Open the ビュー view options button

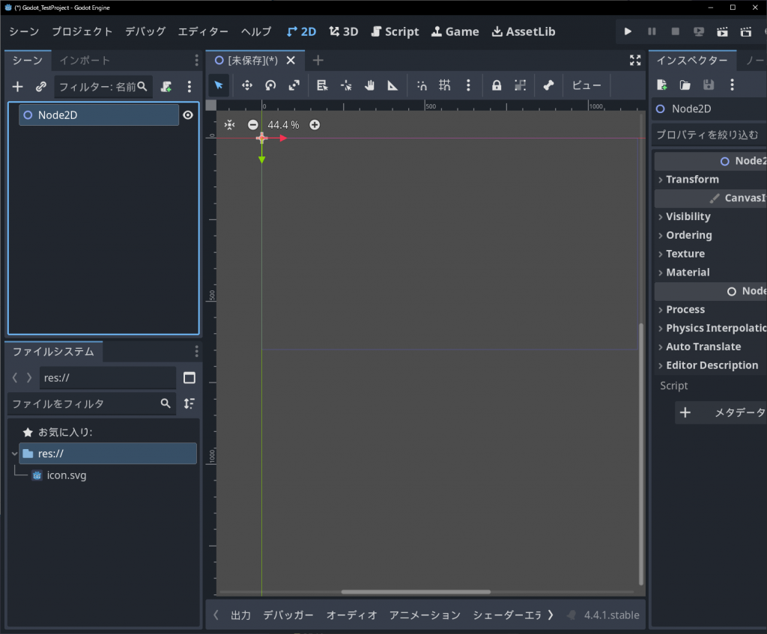click(586, 85)
